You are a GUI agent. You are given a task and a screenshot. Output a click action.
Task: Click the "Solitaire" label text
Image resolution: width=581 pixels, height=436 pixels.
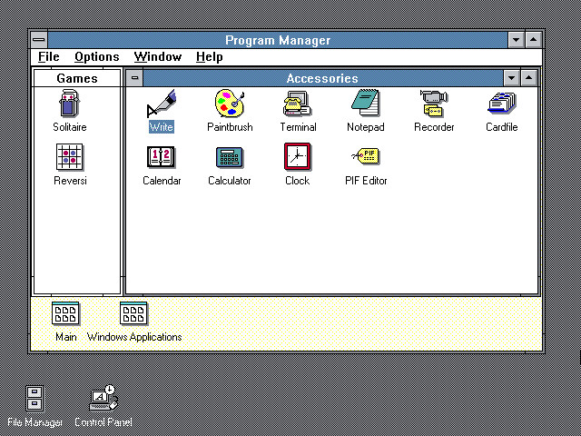click(x=70, y=127)
